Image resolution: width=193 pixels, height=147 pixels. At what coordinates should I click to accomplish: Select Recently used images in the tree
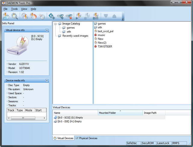tap(75, 36)
